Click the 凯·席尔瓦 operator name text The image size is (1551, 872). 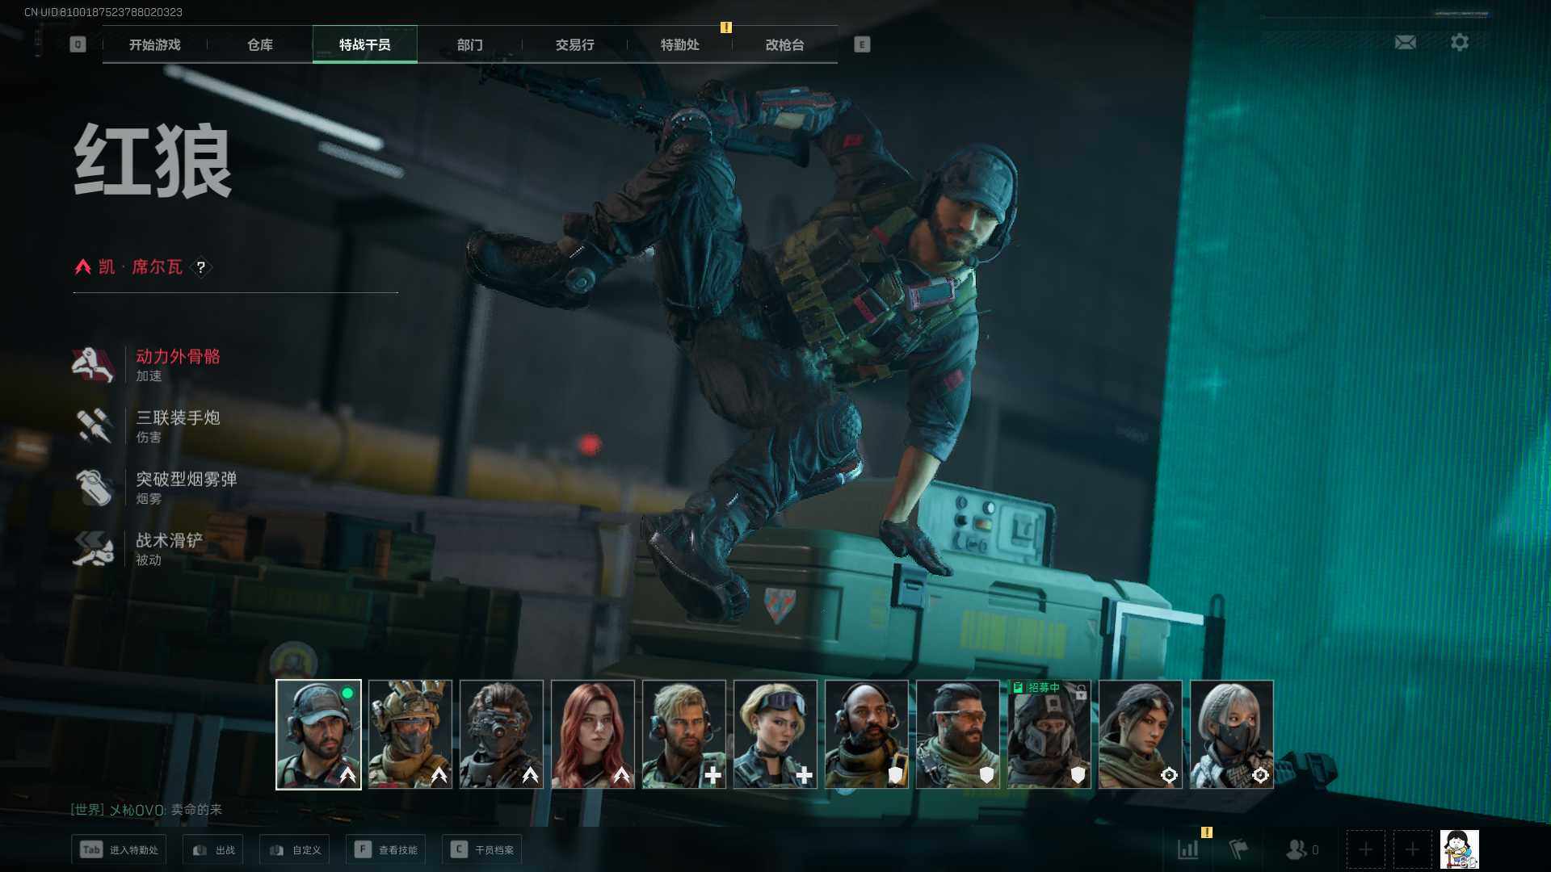click(141, 267)
